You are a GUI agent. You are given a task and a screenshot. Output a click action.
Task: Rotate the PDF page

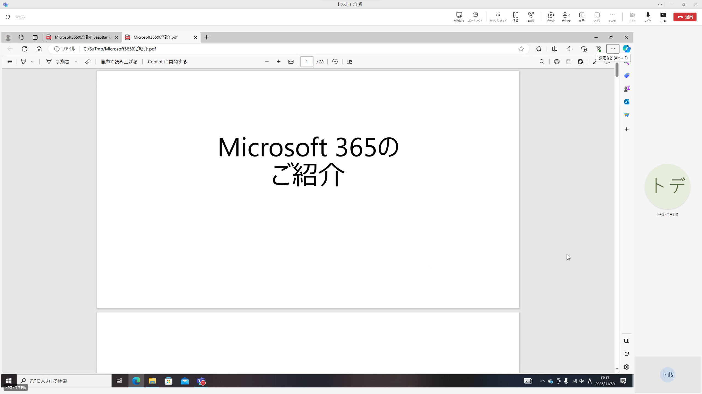pyautogui.click(x=335, y=62)
